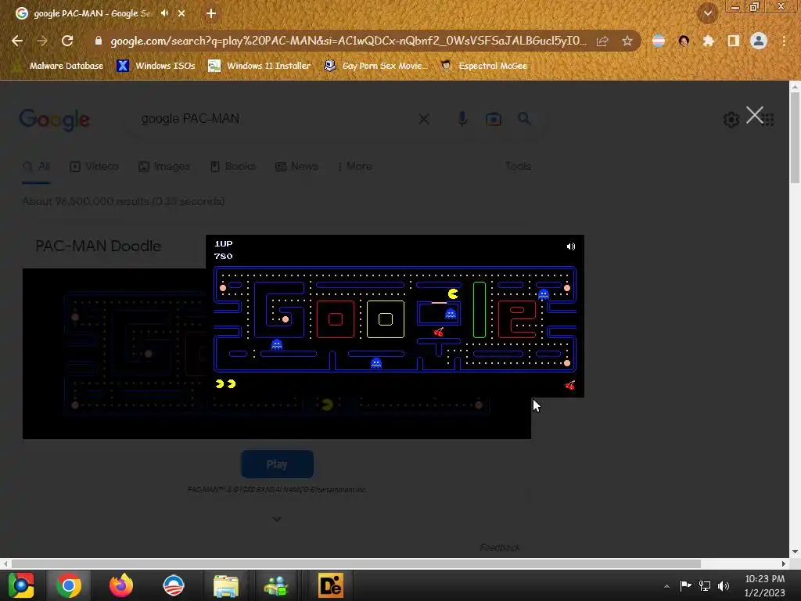This screenshot has width=801, height=601.
Task: Switch to the News results tab
Action: [296, 167]
